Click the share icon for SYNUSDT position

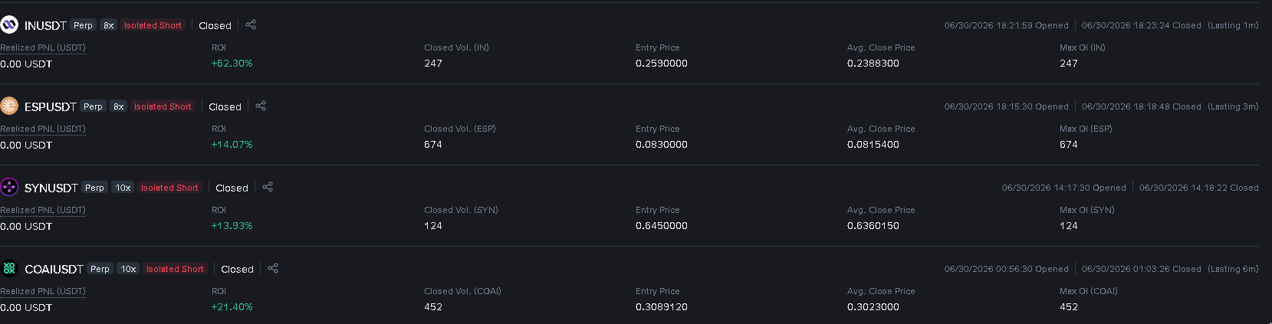[268, 187]
